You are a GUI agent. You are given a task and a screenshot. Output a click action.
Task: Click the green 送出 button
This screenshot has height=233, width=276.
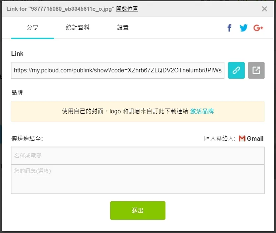coord(138,210)
